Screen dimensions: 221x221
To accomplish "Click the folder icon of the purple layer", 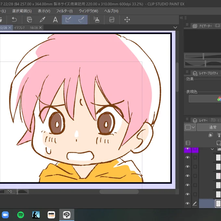I will click(219, 149).
